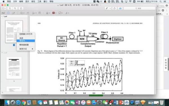Open Notification Center icon

click(165, 1)
